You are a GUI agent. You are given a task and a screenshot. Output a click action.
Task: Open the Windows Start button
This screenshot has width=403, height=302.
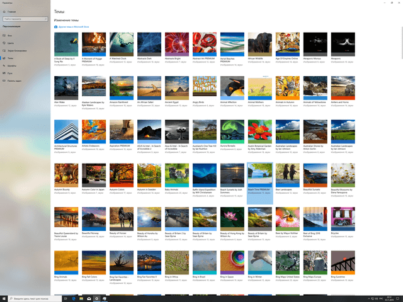4,299
